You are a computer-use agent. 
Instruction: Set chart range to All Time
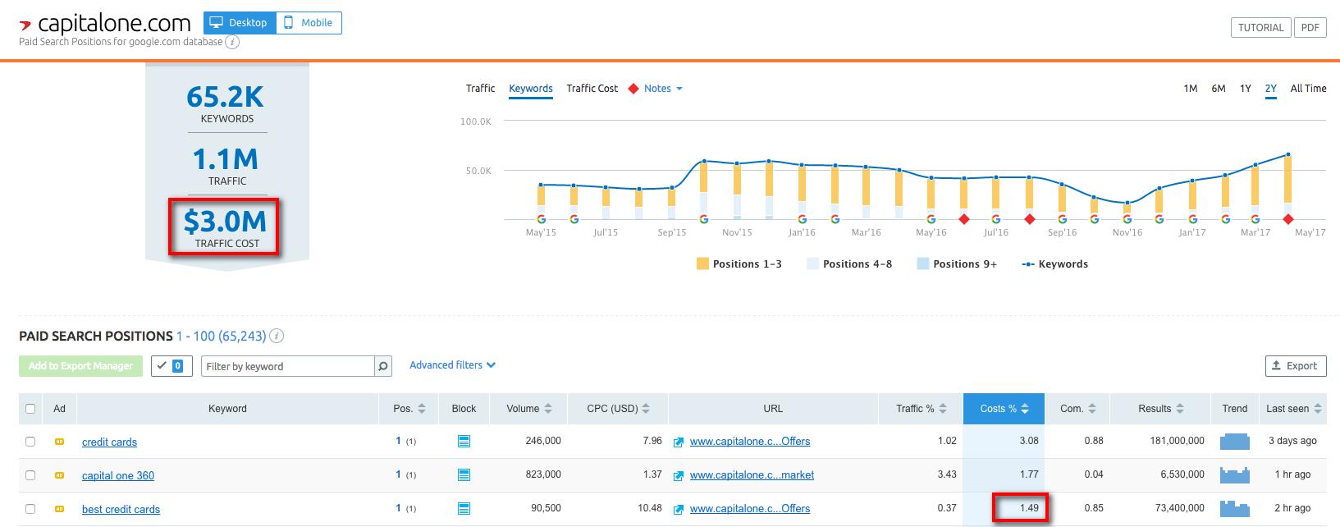click(1308, 89)
